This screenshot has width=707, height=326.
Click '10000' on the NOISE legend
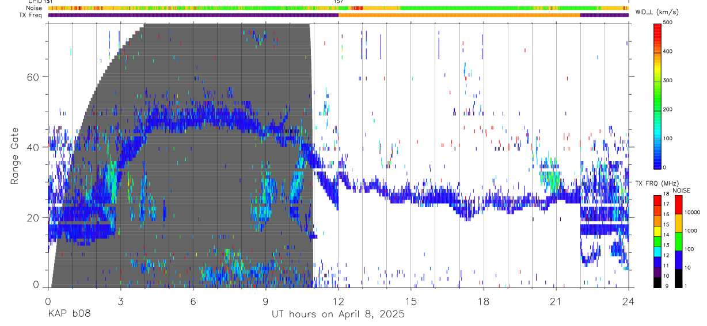693,213
